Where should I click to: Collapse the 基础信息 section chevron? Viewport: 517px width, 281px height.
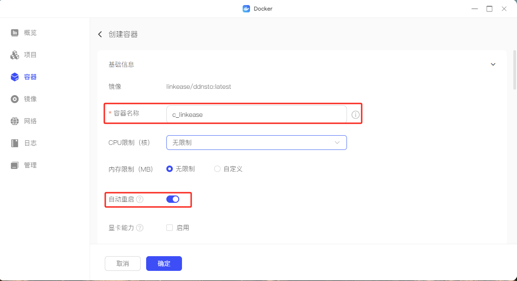click(x=493, y=64)
